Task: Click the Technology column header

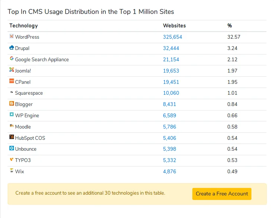Action: click(23, 26)
